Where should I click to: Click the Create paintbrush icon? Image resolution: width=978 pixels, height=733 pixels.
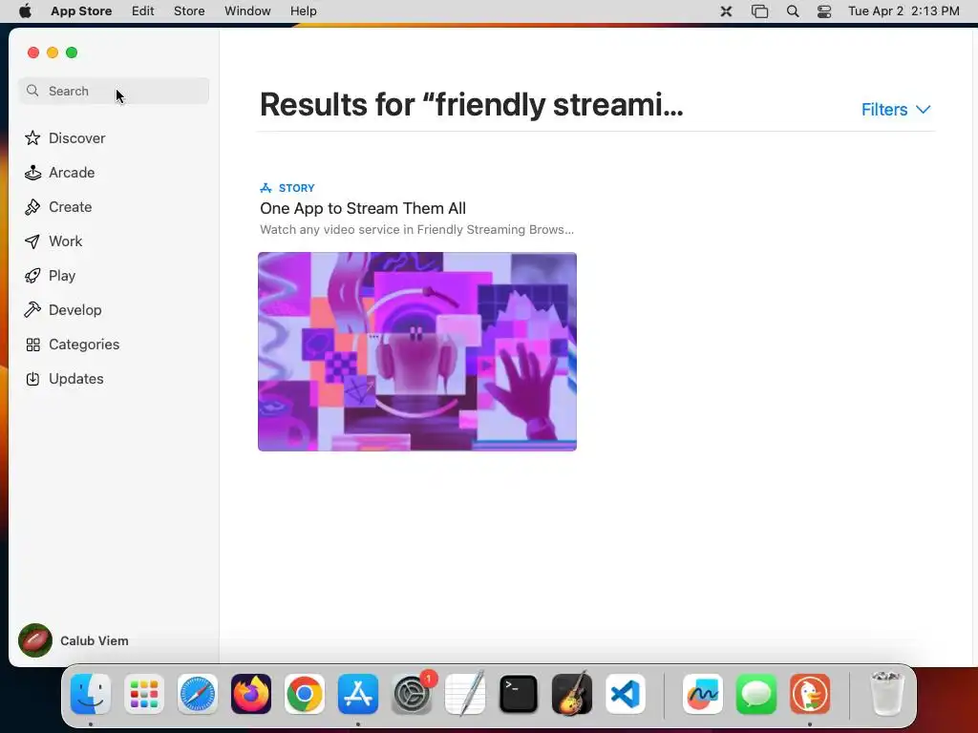click(x=32, y=207)
